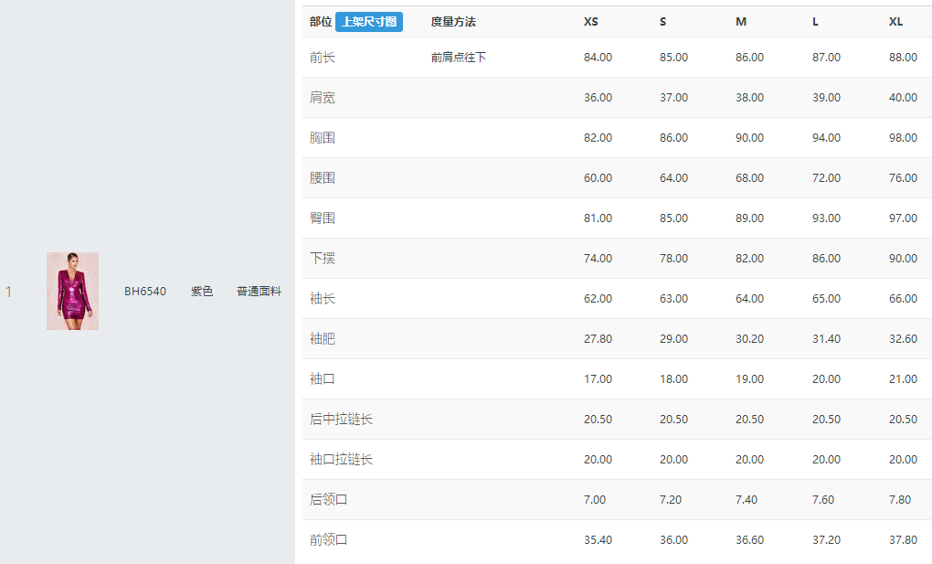This screenshot has width=932, height=564.
Task: Select the 胸围 row label
Action: point(323,138)
